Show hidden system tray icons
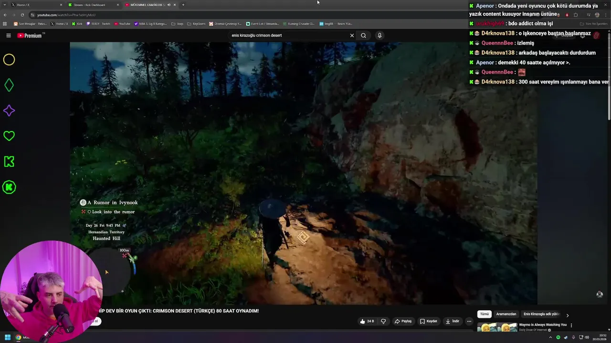Screen dimensions: 611x343 click(x=551, y=337)
